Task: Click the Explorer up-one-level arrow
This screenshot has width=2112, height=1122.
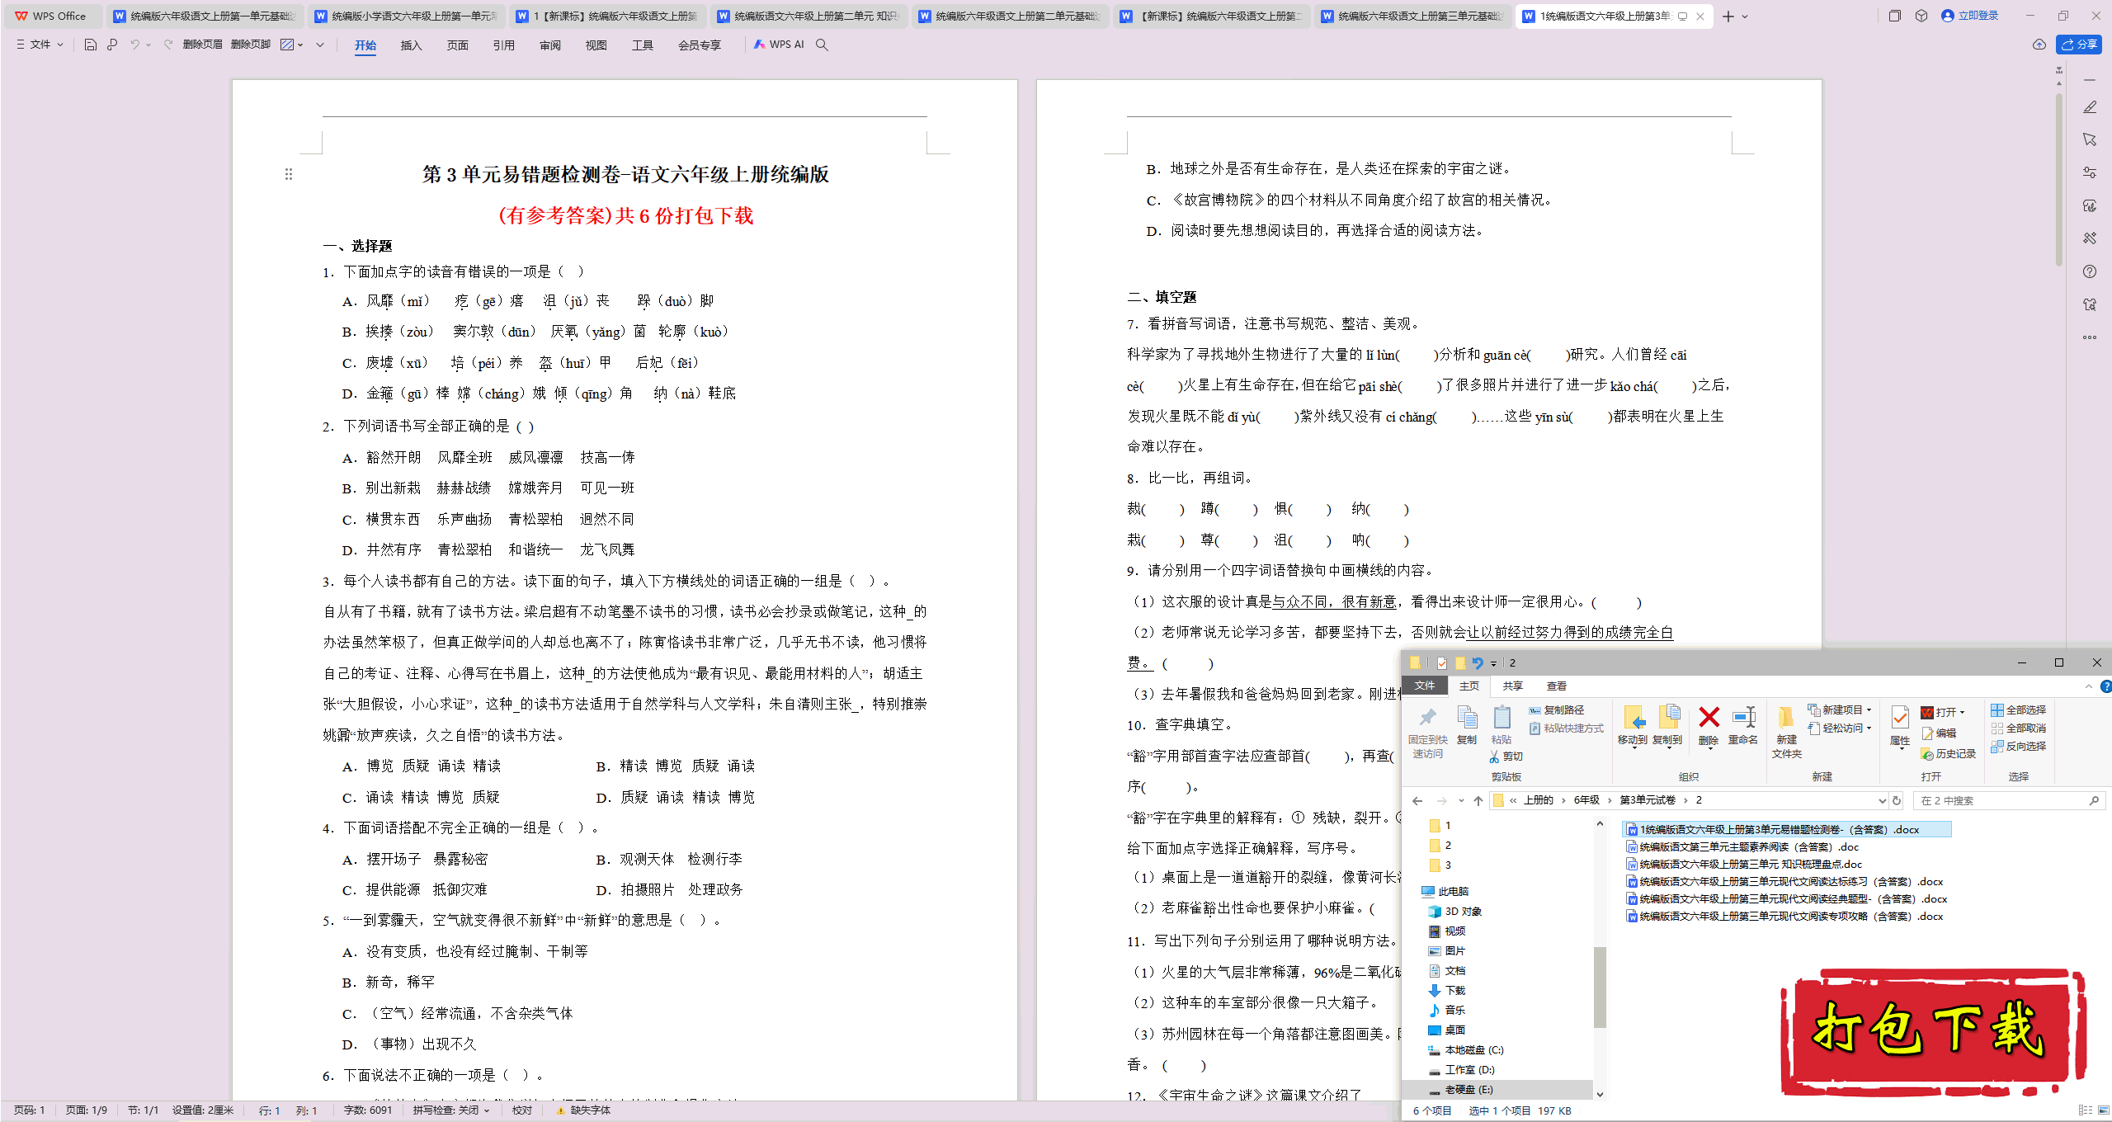Action: 1478,800
